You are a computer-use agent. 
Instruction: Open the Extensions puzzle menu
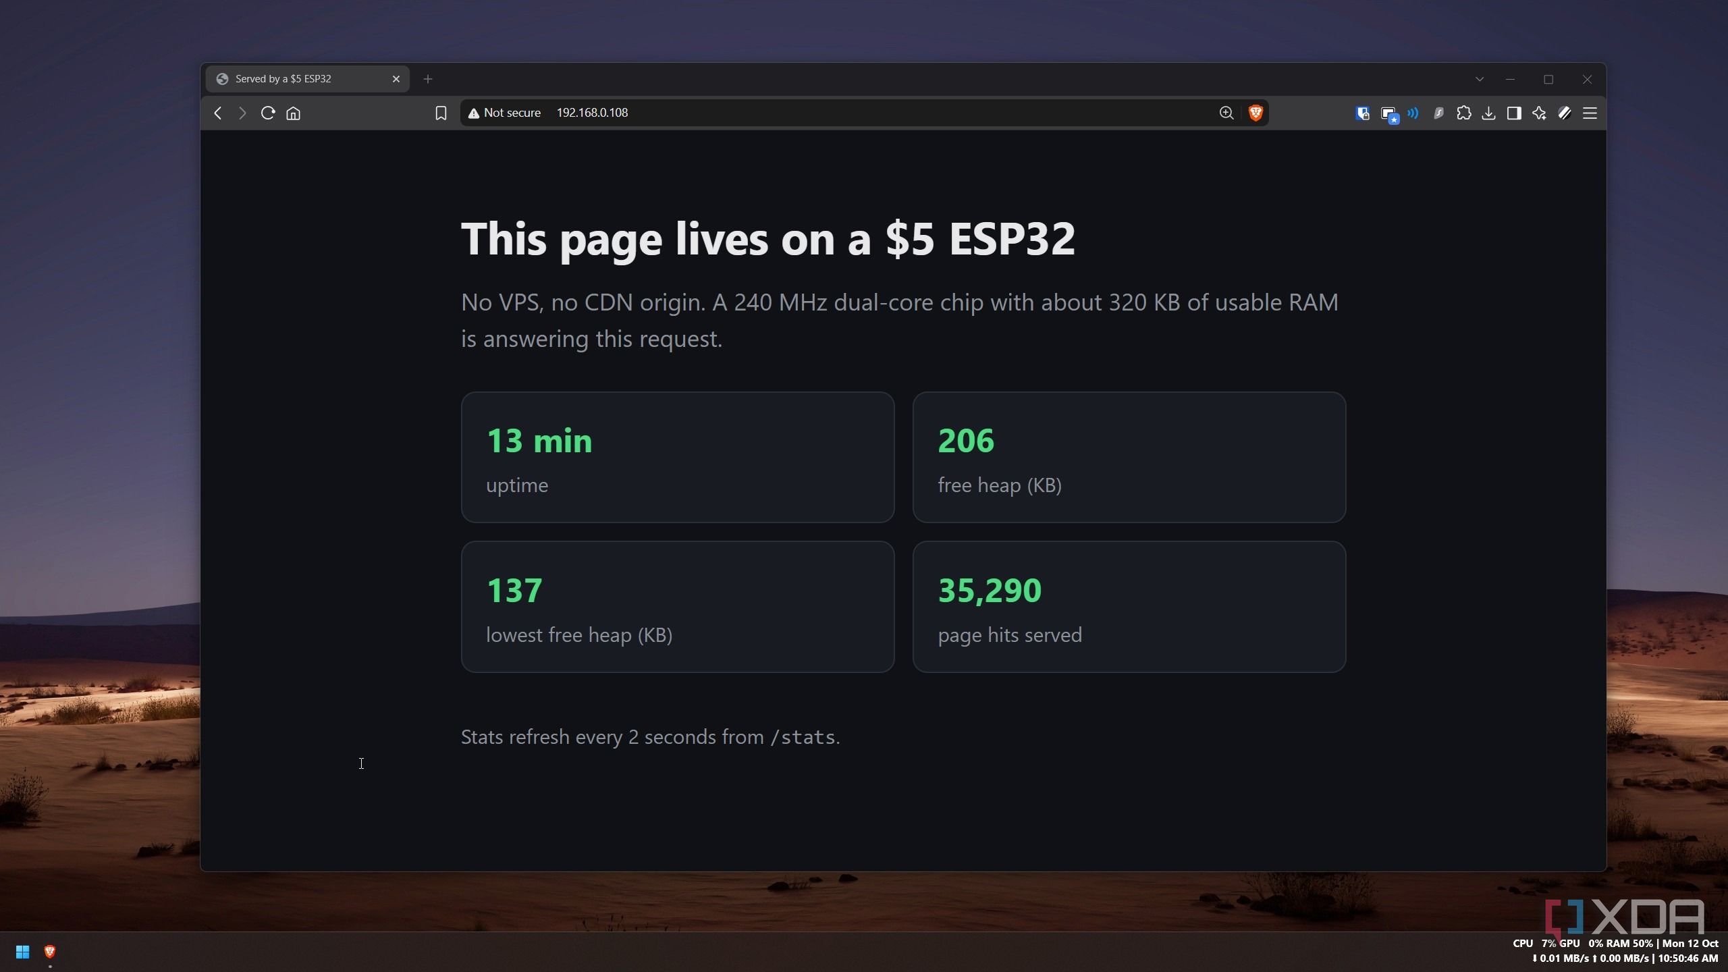[x=1463, y=113]
